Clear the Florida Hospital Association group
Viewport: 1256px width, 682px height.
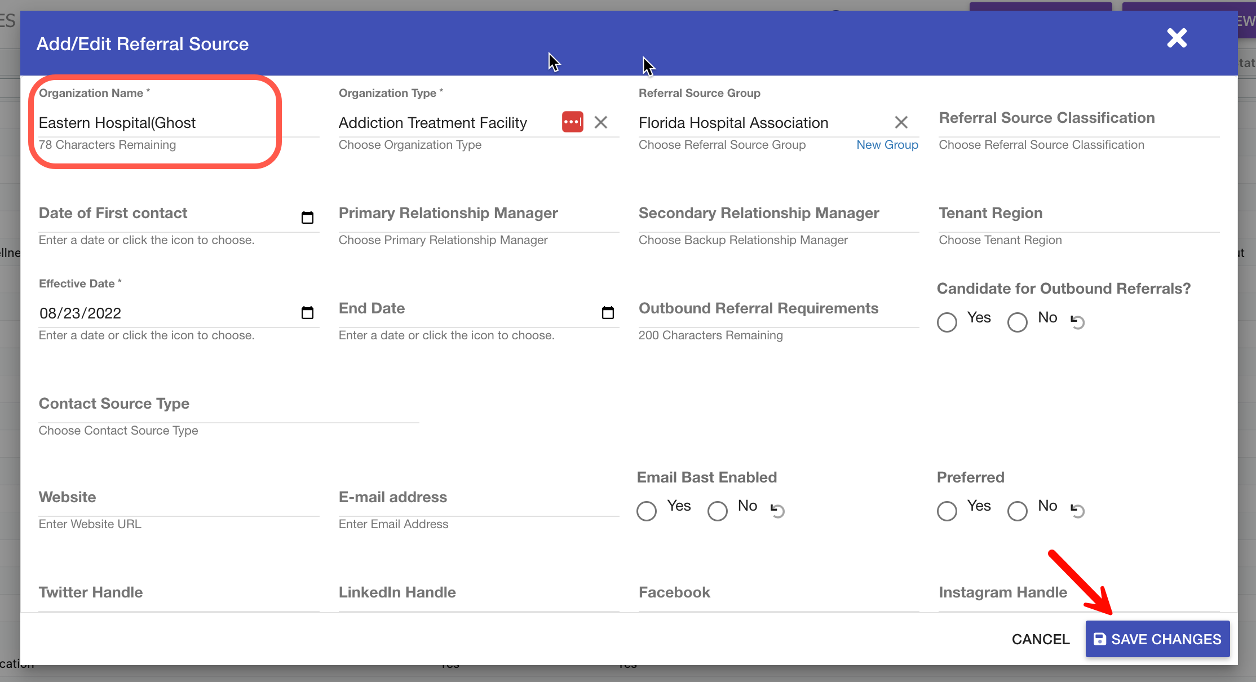tap(901, 122)
